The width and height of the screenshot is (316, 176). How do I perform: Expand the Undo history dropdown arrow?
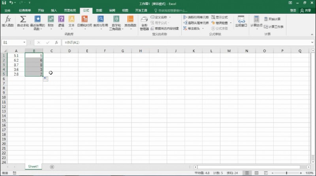click(x=15, y=3)
